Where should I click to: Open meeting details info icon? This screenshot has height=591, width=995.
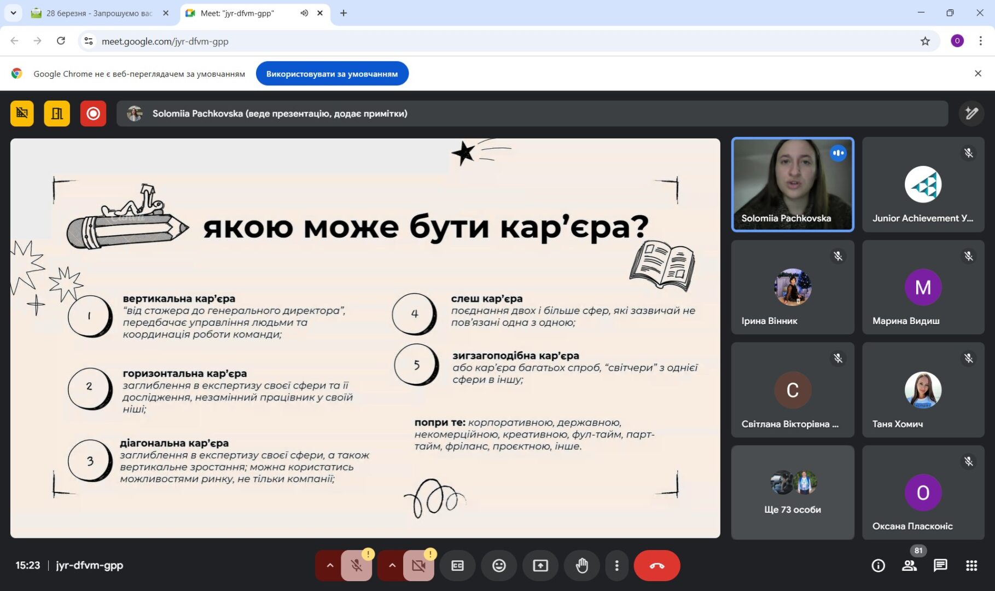pos(878,565)
